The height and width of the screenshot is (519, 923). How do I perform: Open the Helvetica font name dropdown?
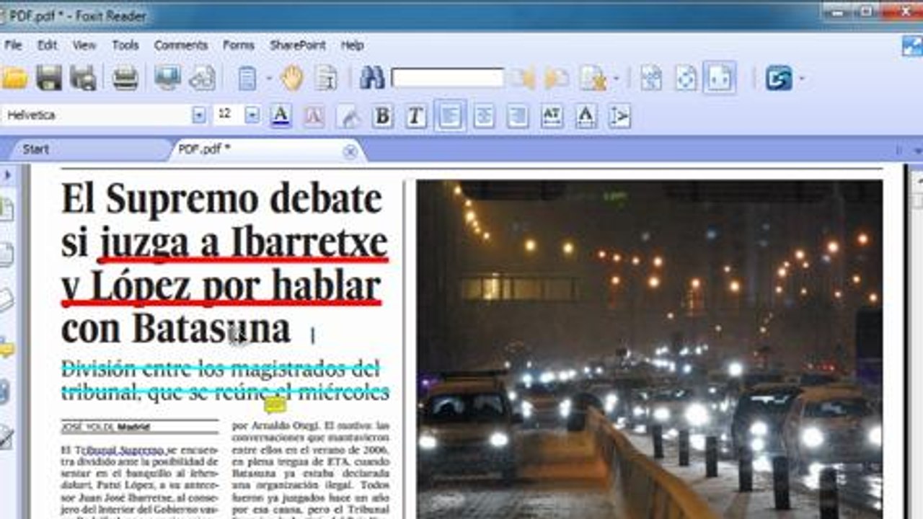pos(198,115)
